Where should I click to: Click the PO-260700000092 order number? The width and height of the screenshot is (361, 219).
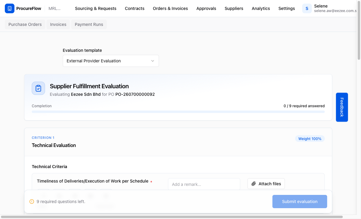(135, 94)
